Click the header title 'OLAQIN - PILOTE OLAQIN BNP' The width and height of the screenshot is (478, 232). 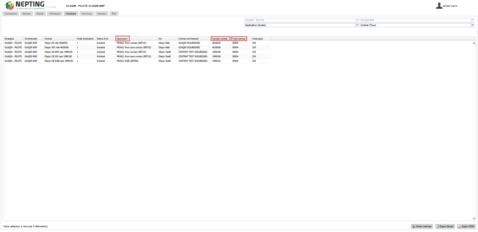click(x=85, y=6)
